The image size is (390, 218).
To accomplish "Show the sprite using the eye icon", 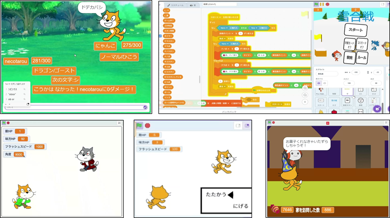I will pos(319,83).
